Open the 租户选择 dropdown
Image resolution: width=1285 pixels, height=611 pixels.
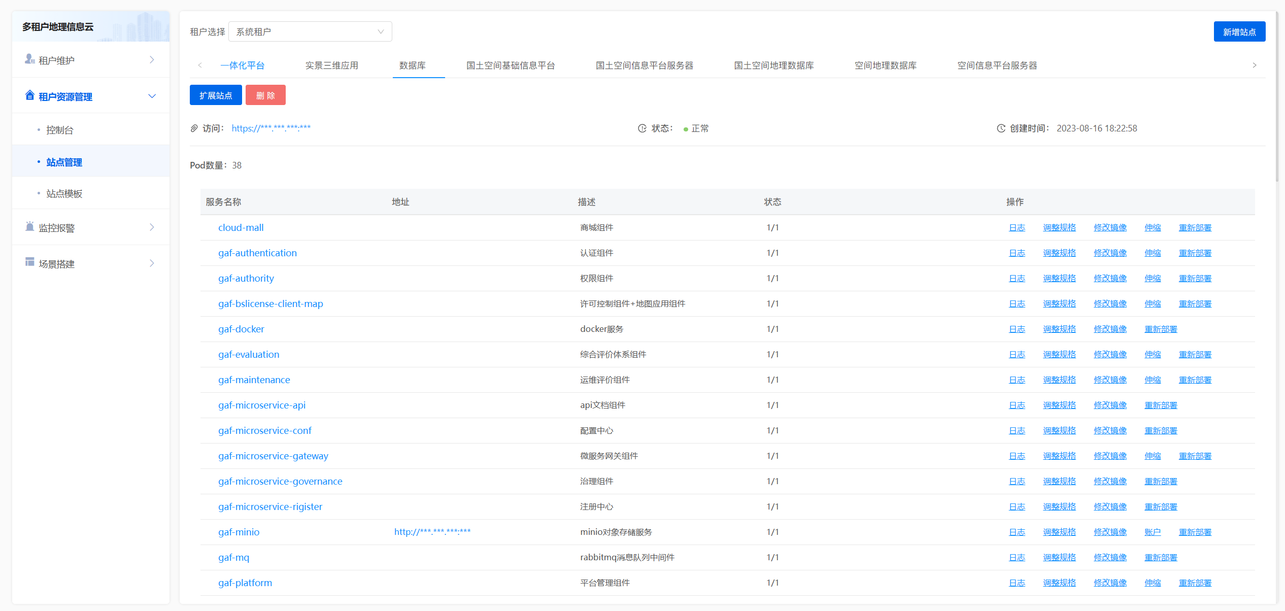pos(310,32)
